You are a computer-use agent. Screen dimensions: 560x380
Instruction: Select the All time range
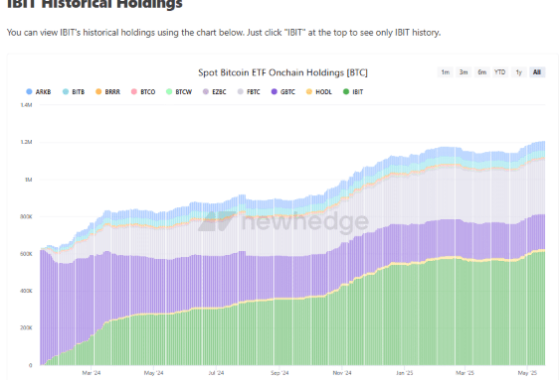pyautogui.click(x=537, y=72)
